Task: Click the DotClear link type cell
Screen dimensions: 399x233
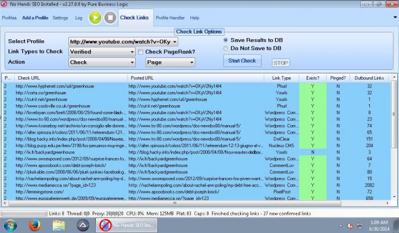Action: click(x=282, y=139)
